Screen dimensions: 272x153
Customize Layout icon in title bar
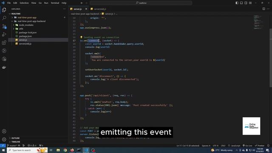250,3
